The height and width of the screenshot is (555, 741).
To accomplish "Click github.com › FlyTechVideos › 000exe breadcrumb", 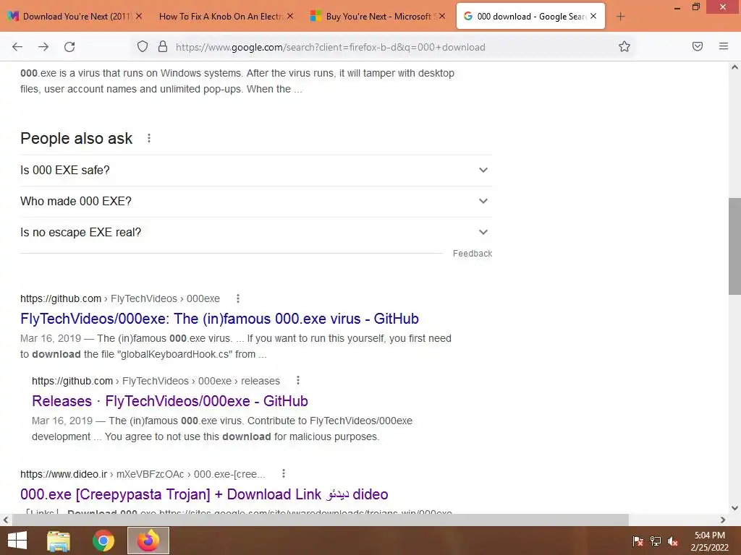I will (x=120, y=298).
